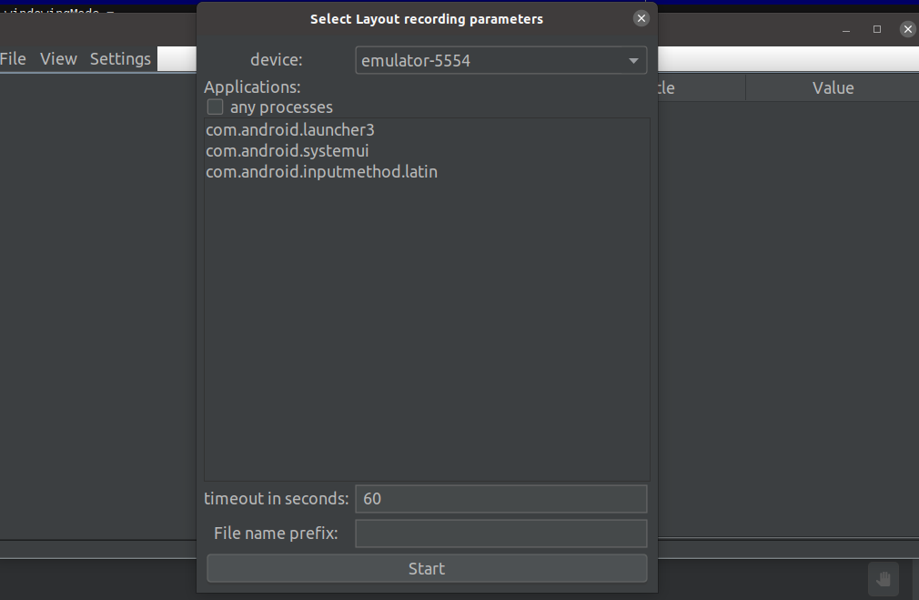Enable the any processes checkbox
This screenshot has height=600, width=919.
[x=215, y=107]
